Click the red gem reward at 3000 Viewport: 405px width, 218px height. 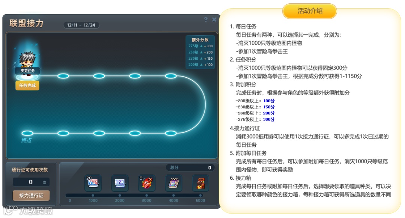pos(147,183)
